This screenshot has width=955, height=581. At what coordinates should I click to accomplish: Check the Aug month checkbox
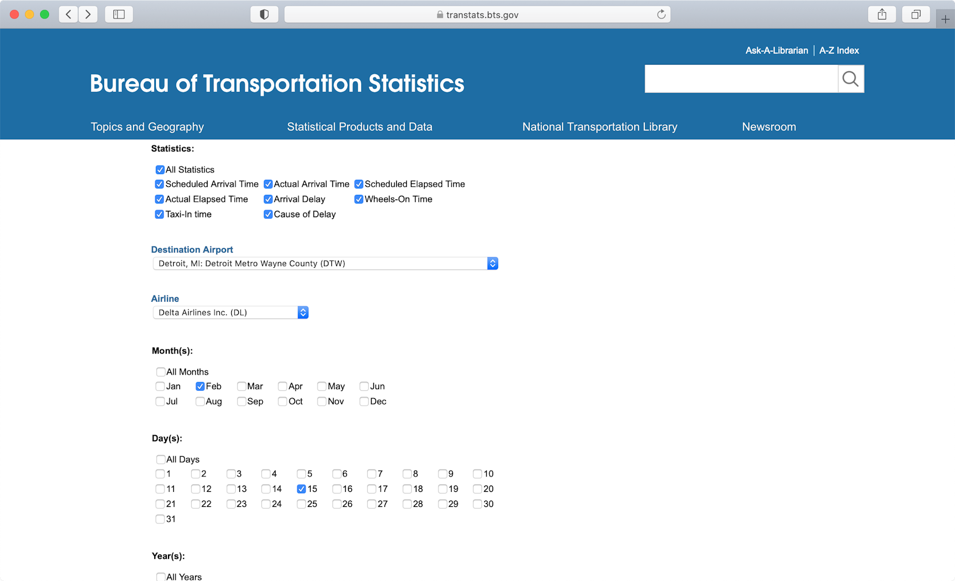(200, 401)
